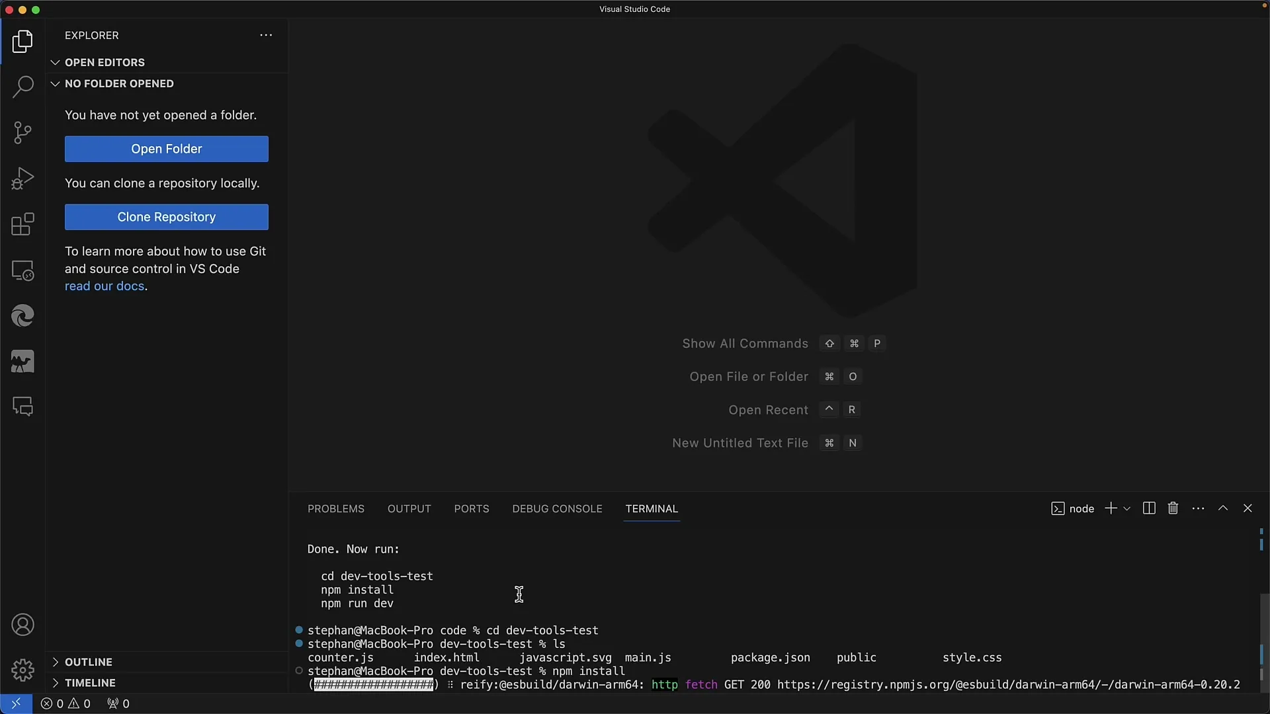Click 'javascript.svg' in terminal listing
The width and height of the screenshot is (1270, 714).
[566, 658]
